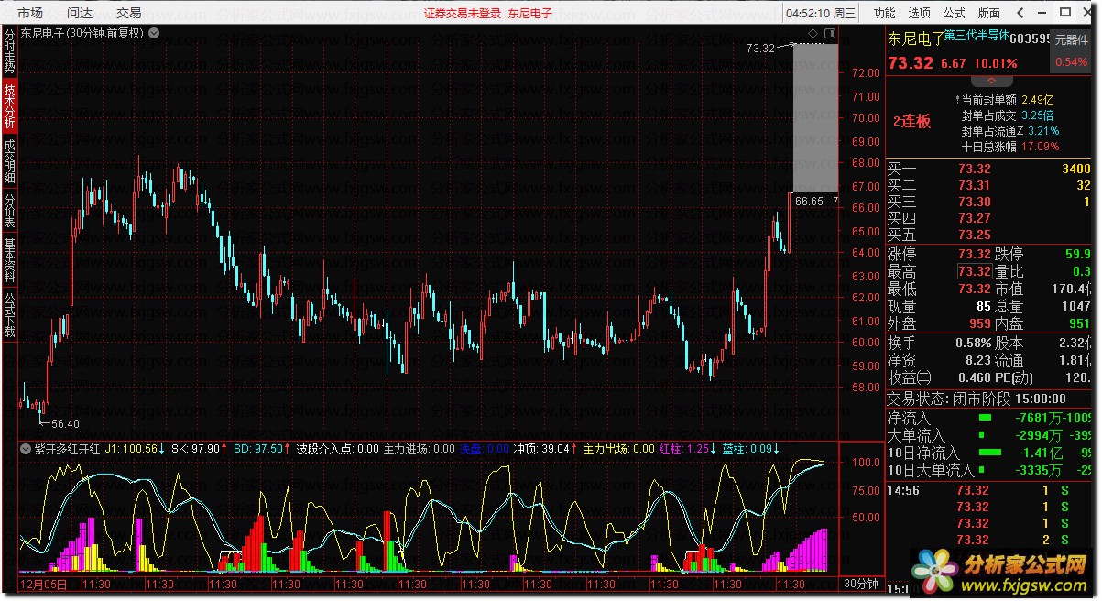Click the diamond icon above chart
This screenshot has width=1102, height=601.
pyautogui.click(x=814, y=33)
